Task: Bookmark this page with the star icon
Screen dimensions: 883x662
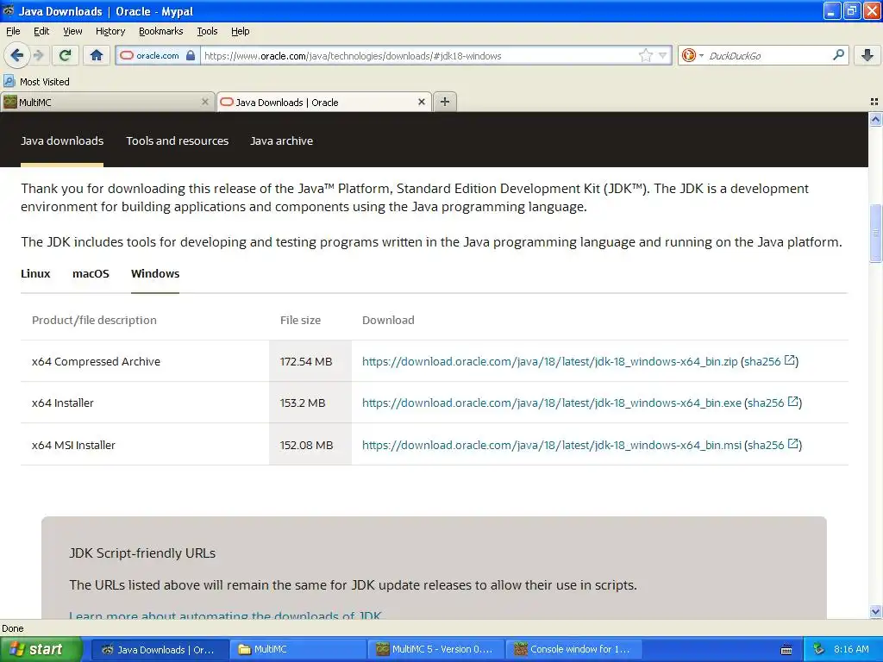Action: [645, 55]
